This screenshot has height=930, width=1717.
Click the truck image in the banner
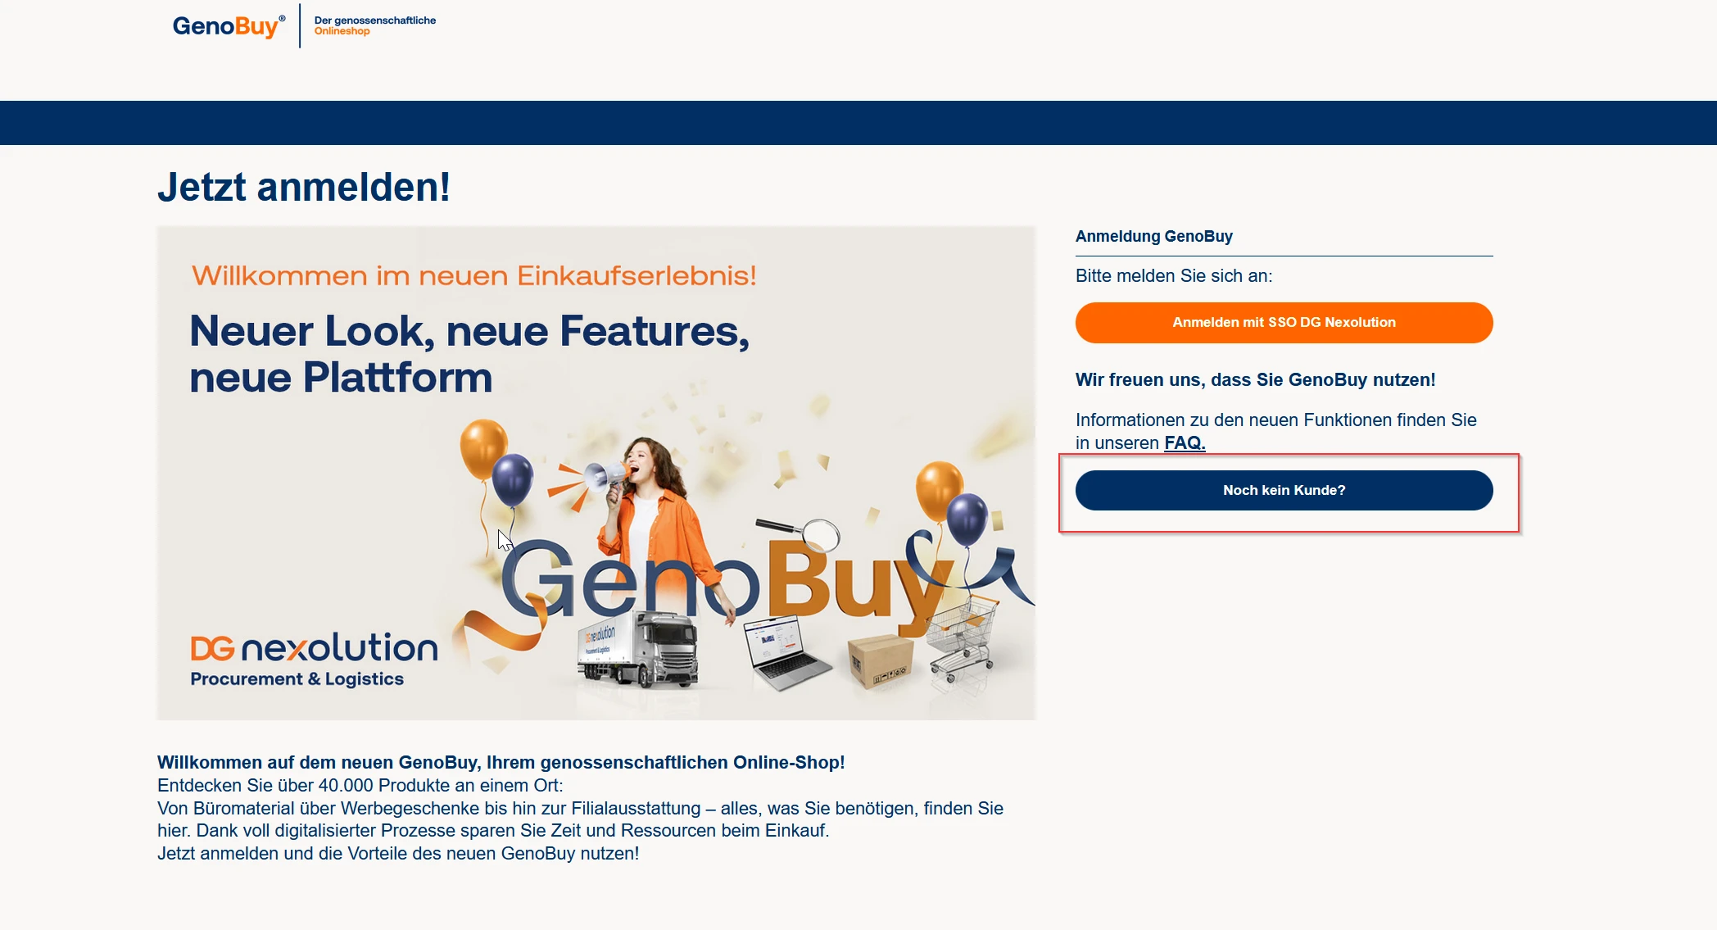[639, 652]
